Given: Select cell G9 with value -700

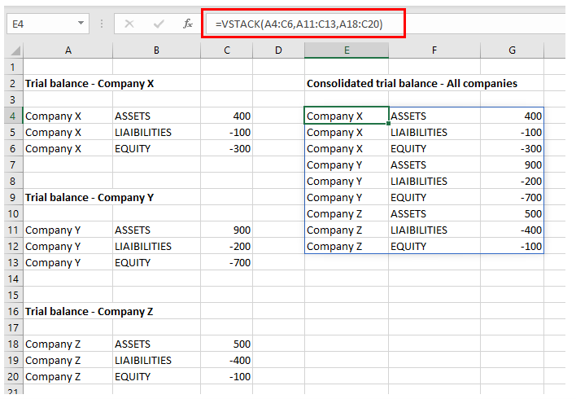Looking at the screenshot, I should click(x=512, y=198).
